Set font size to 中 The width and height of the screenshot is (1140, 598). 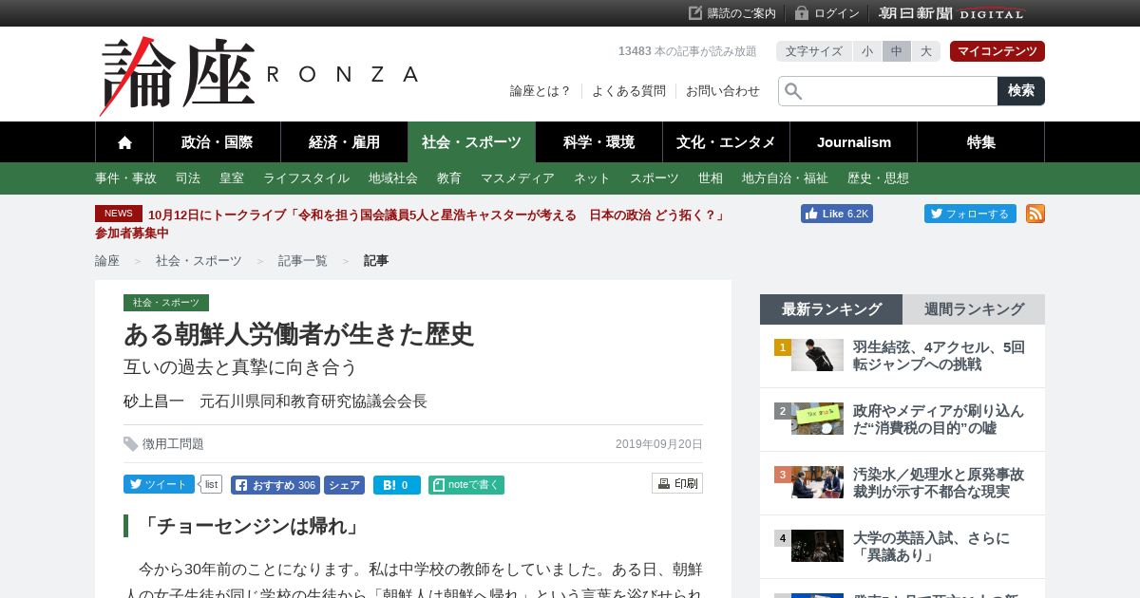[897, 51]
